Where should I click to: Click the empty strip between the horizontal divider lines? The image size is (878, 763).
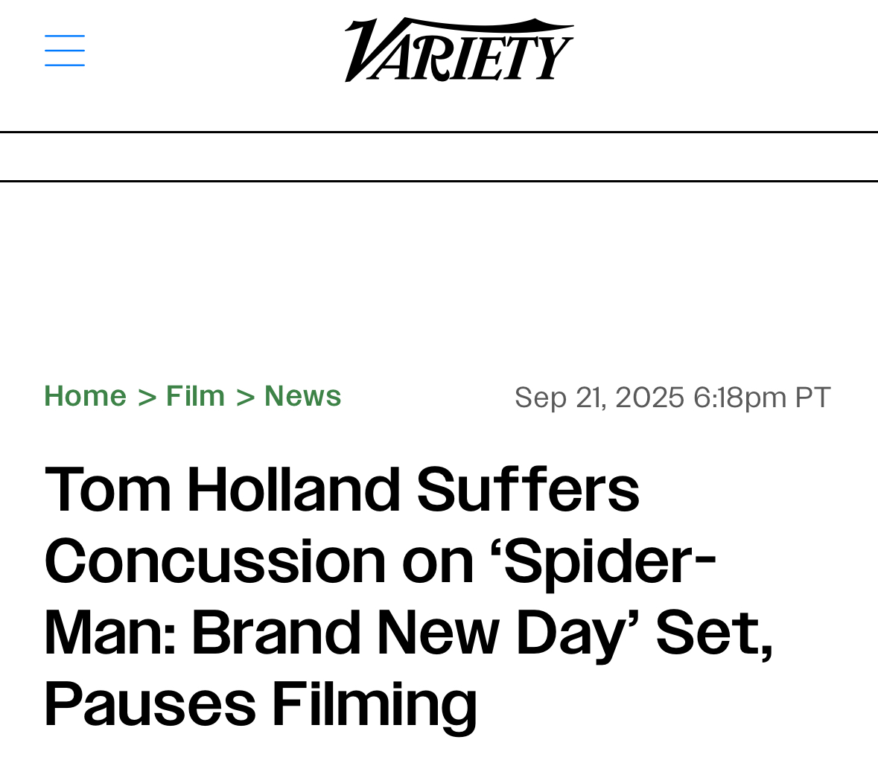click(439, 157)
